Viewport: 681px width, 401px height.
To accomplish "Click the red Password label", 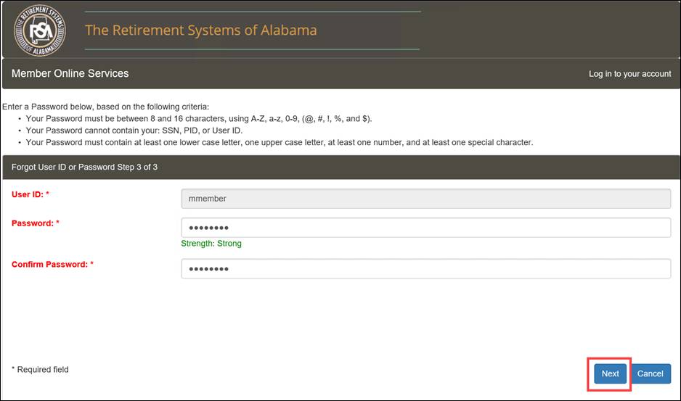I will coord(35,223).
